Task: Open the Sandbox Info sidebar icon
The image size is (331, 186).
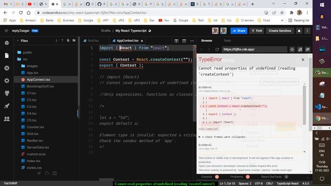Action: point(7,43)
